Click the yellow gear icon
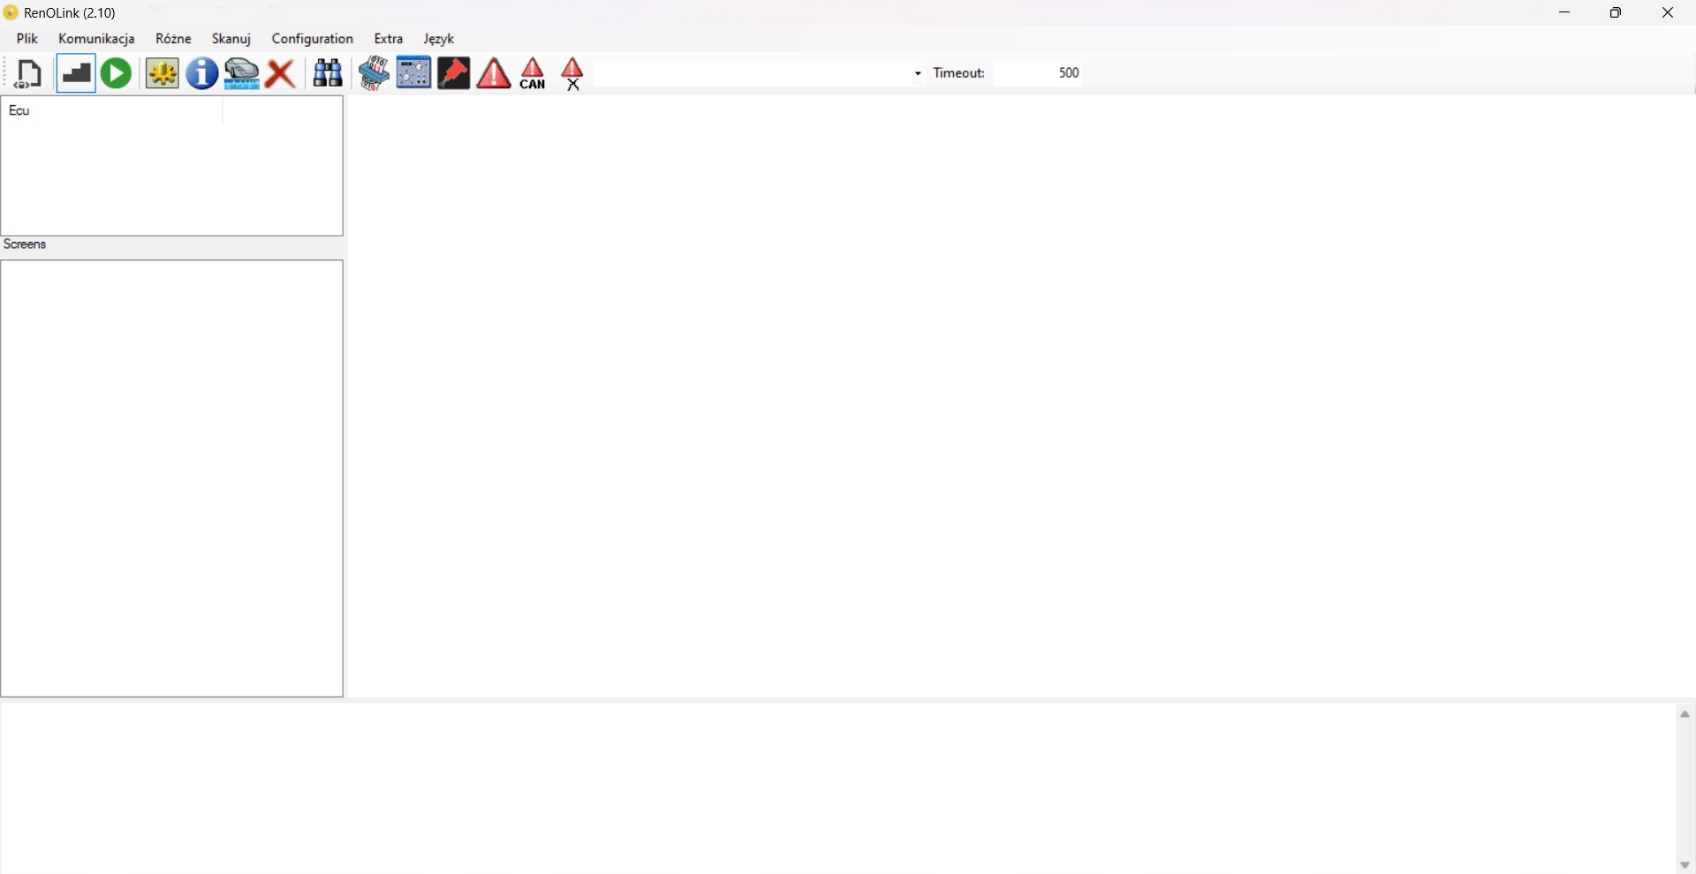The height and width of the screenshot is (874, 1696). (163, 74)
